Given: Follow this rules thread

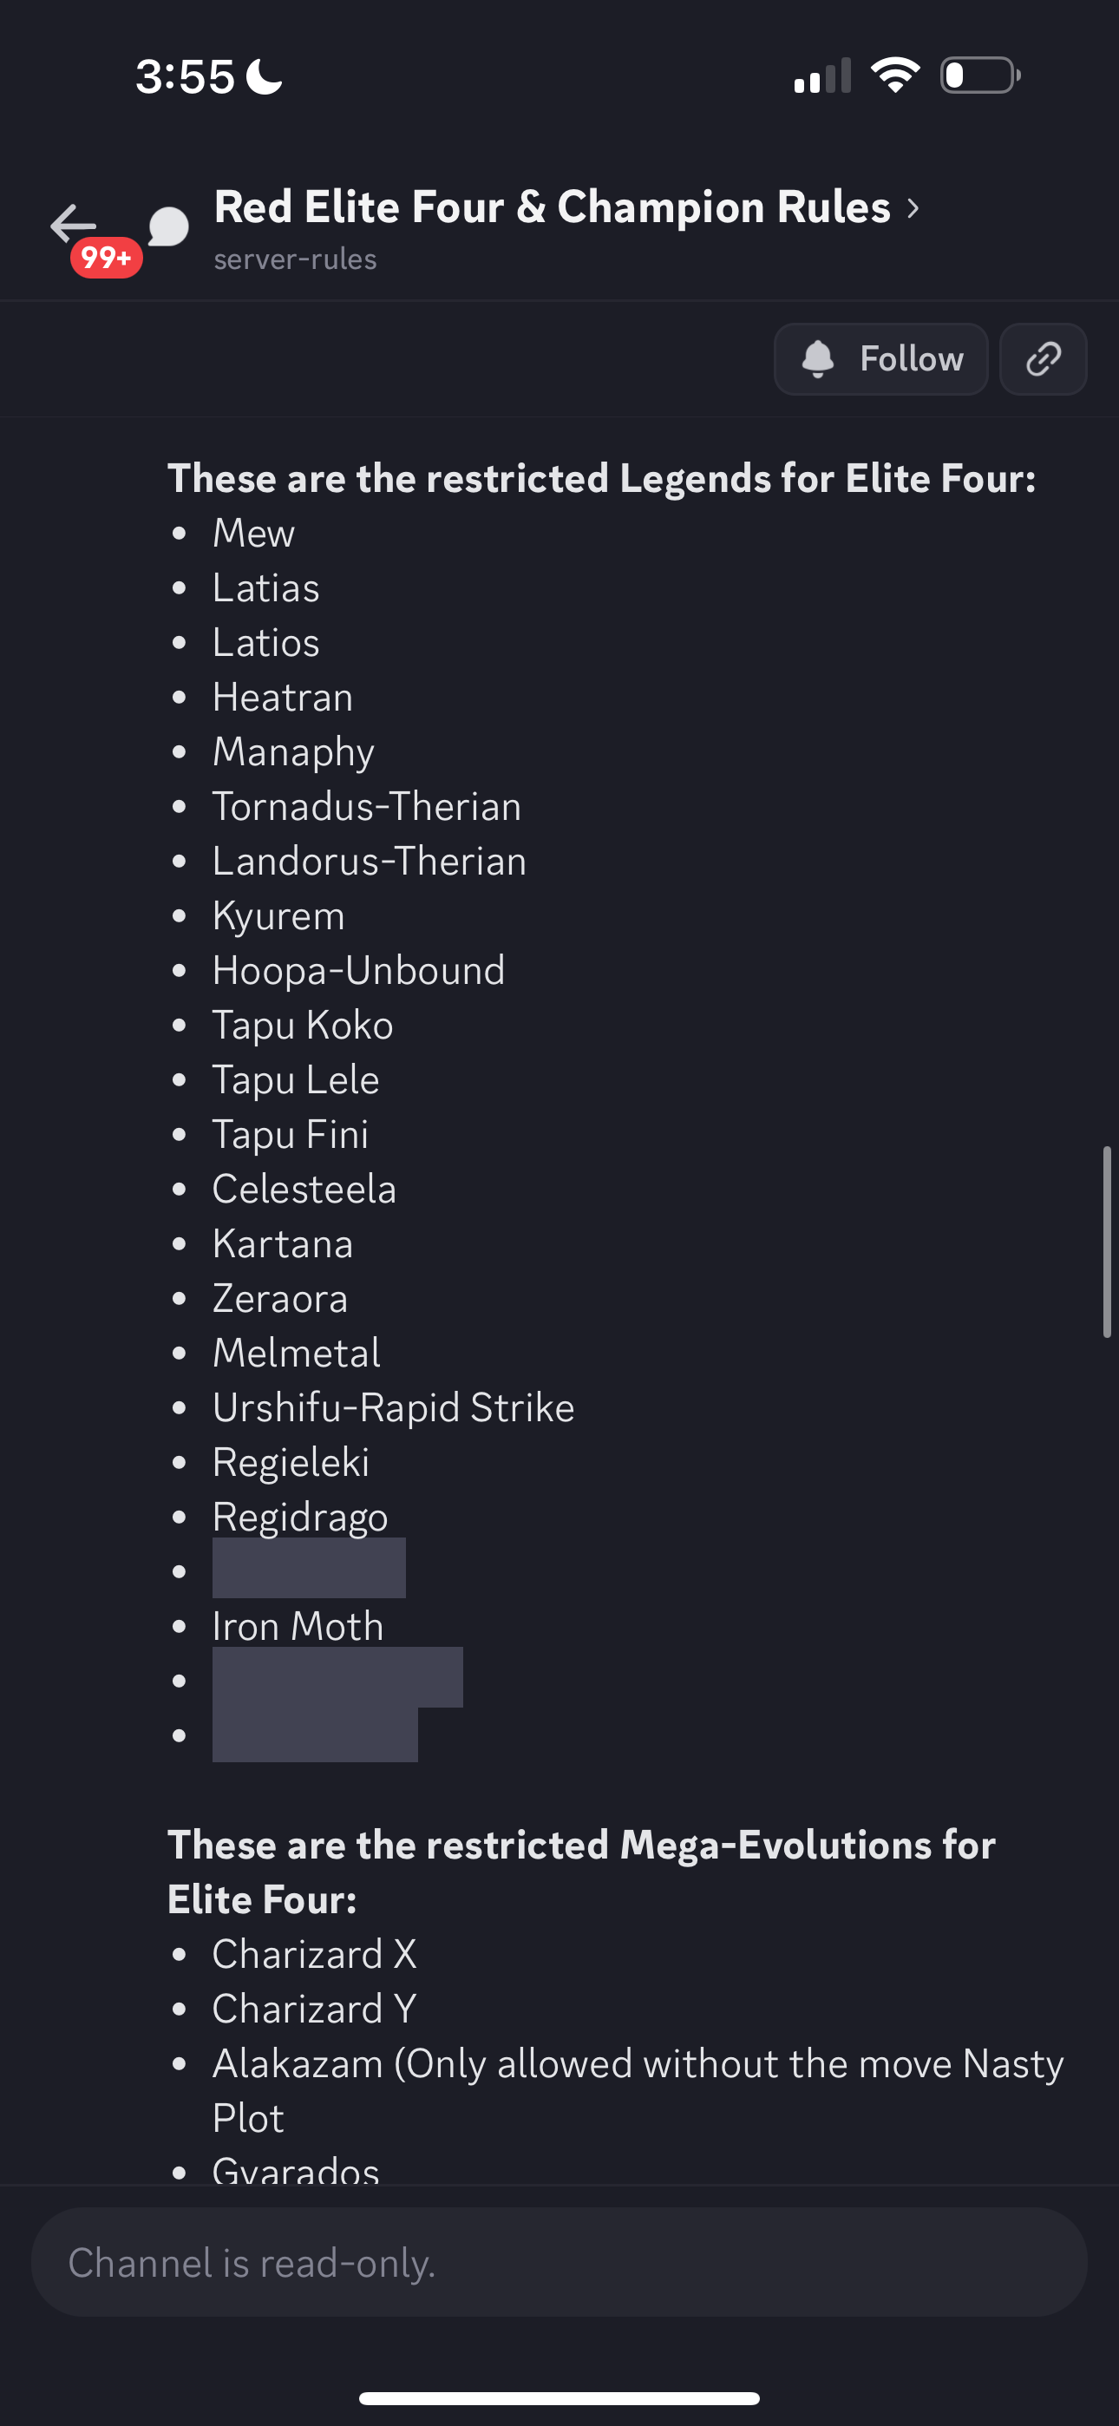Looking at the screenshot, I should pyautogui.click(x=880, y=359).
